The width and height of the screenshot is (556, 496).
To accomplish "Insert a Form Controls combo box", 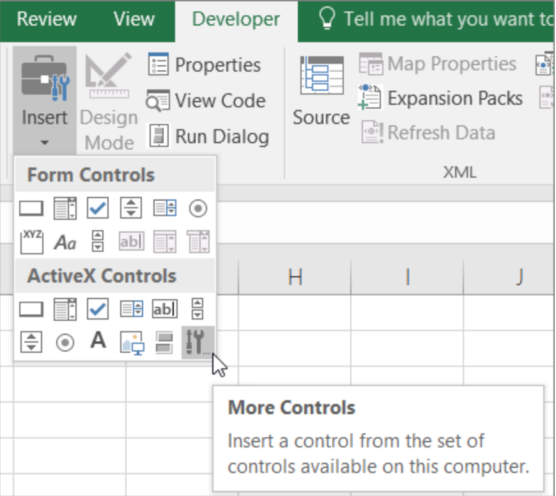I will 65,208.
